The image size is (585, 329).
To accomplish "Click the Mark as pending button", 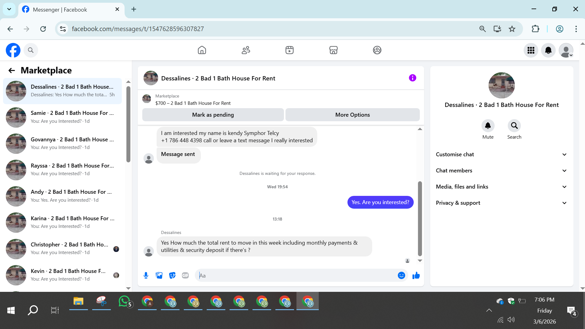I will click(x=213, y=115).
